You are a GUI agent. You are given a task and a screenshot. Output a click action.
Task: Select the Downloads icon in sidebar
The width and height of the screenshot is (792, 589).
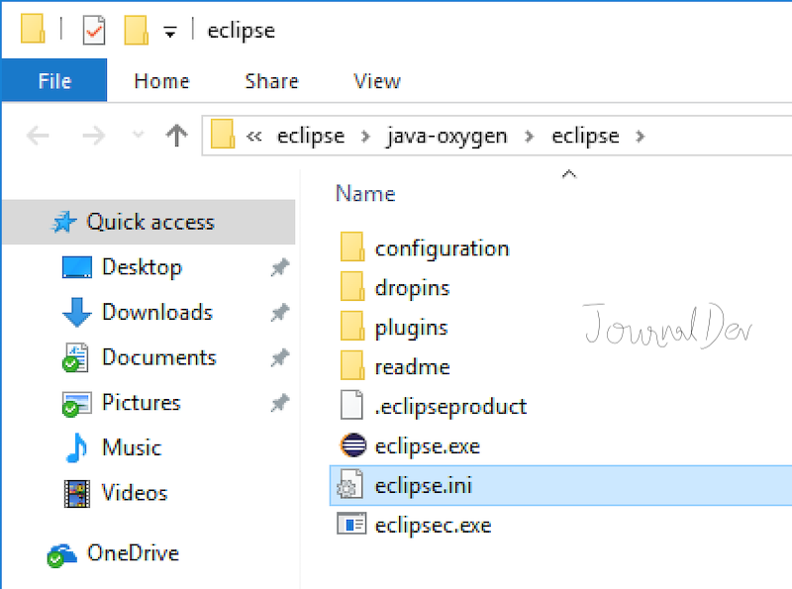(77, 312)
